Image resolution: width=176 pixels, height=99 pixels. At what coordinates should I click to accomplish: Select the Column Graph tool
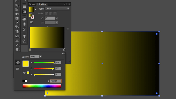point(17,36)
